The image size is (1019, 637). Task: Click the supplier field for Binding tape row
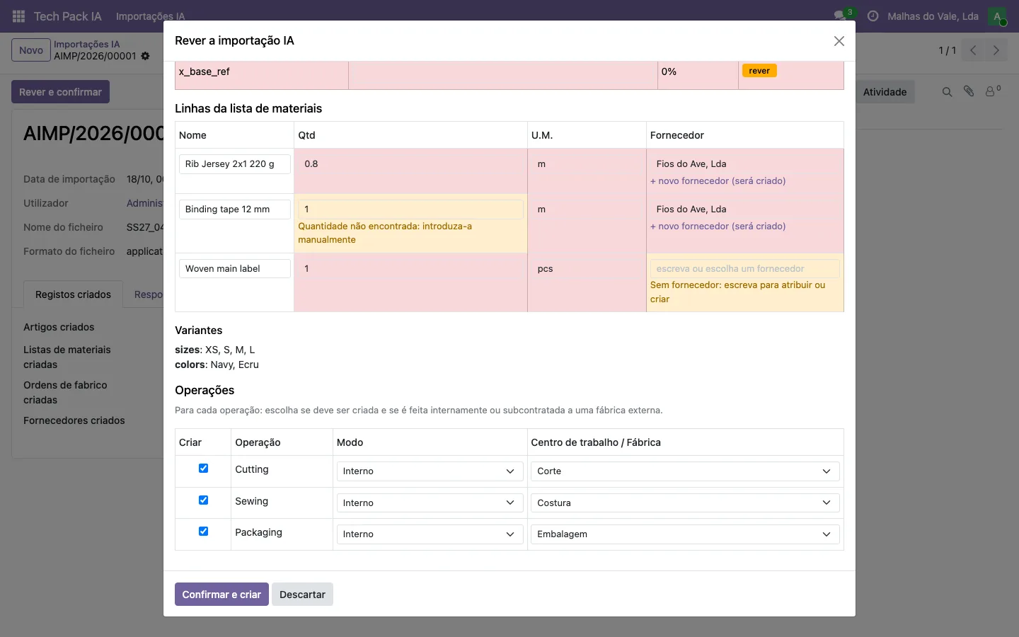tap(745, 209)
